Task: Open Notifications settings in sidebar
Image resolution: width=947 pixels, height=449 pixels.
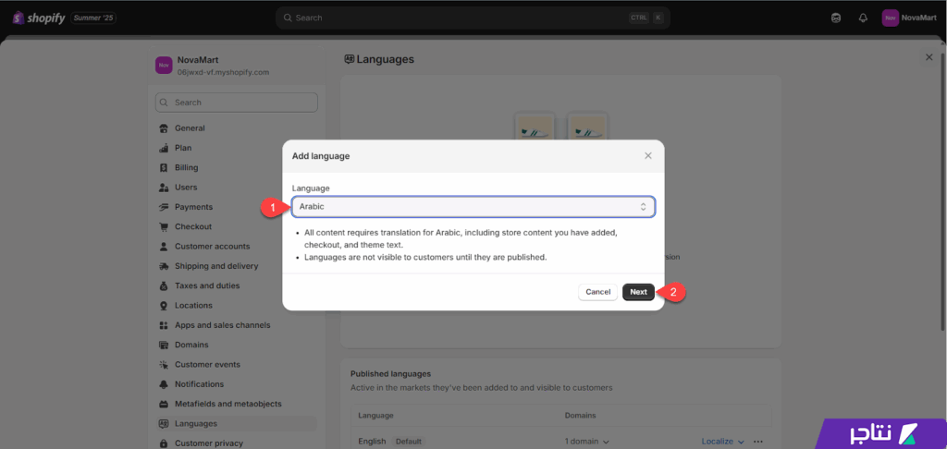Action: pyautogui.click(x=199, y=384)
